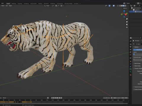Screen dimensions: 142x106
Task: Toggle viewport overlays display
Action: coord(114,6)
